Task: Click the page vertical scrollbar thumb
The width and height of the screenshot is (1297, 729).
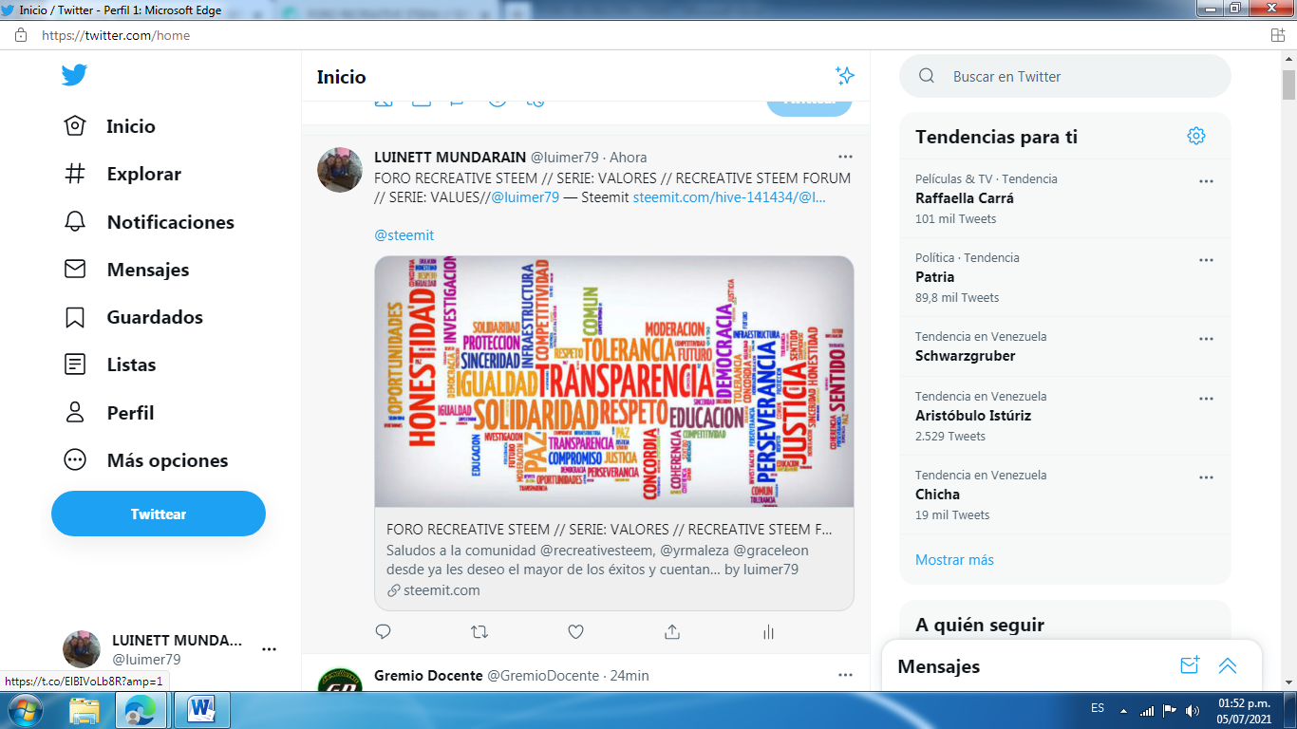Action: pos(1288,85)
